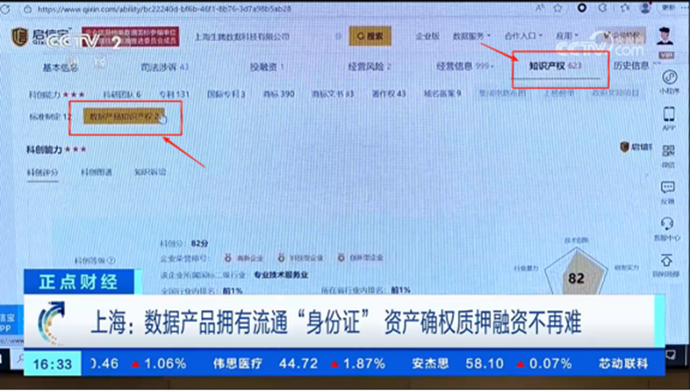Click the Qixinbao shield logo
This screenshot has width=690, height=391.
(19, 37)
